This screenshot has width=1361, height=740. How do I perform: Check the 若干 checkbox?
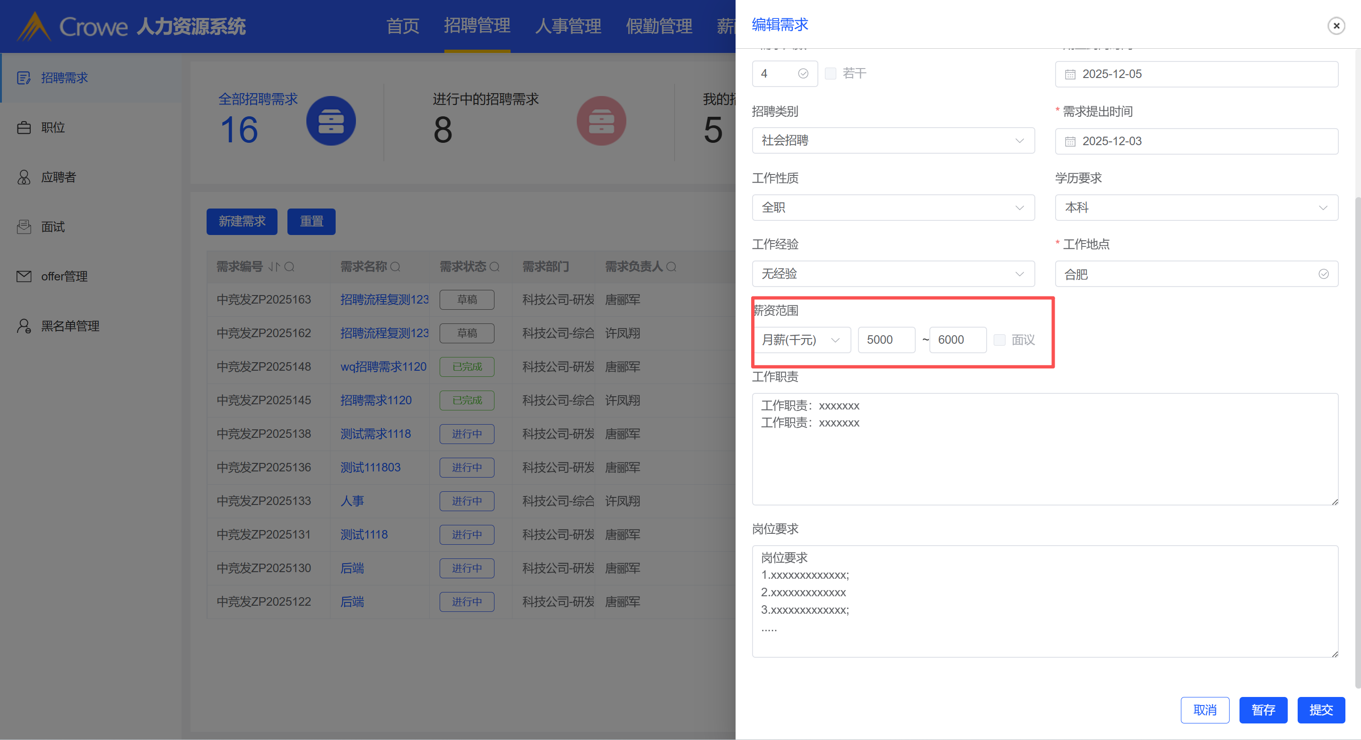pos(831,73)
